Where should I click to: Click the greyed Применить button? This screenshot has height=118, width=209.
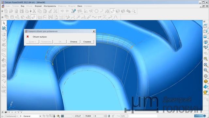click(x=46, y=42)
